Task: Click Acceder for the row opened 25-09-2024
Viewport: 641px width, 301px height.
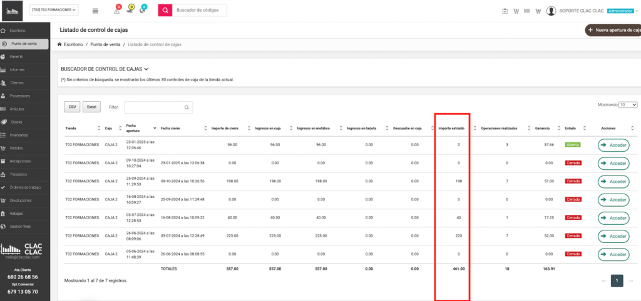Action: coord(613,182)
